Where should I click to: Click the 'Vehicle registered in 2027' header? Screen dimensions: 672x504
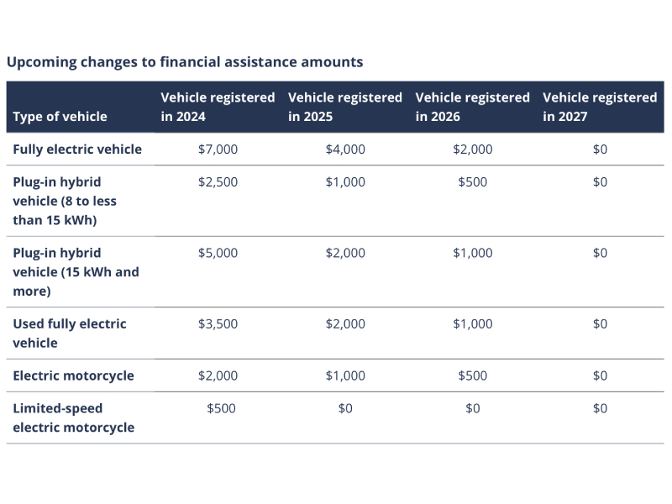tap(600, 107)
